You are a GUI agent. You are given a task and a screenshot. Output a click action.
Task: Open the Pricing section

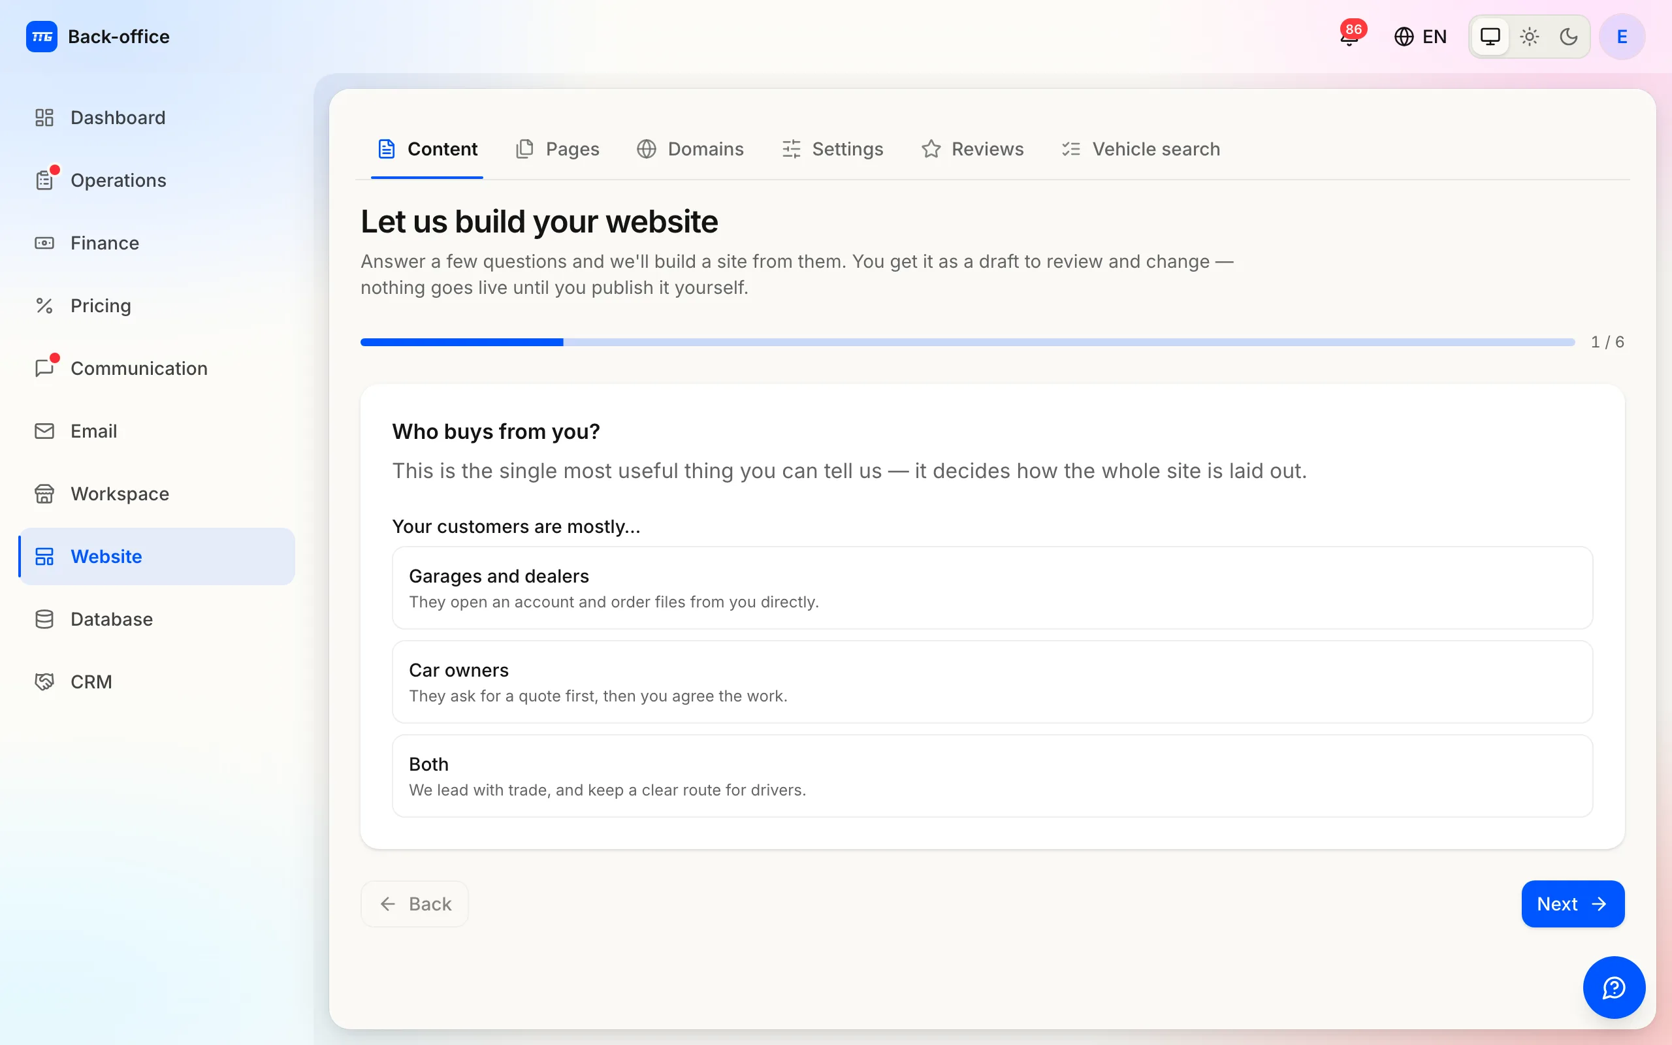tap(157, 306)
